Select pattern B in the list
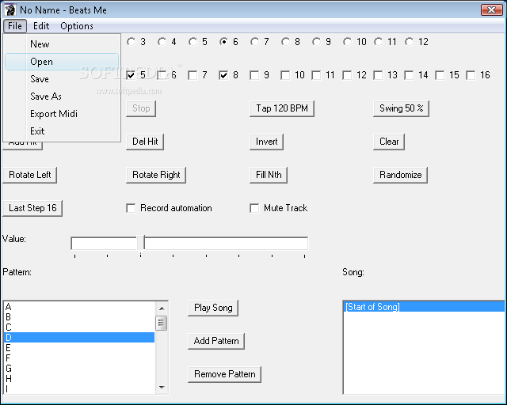 [79, 317]
